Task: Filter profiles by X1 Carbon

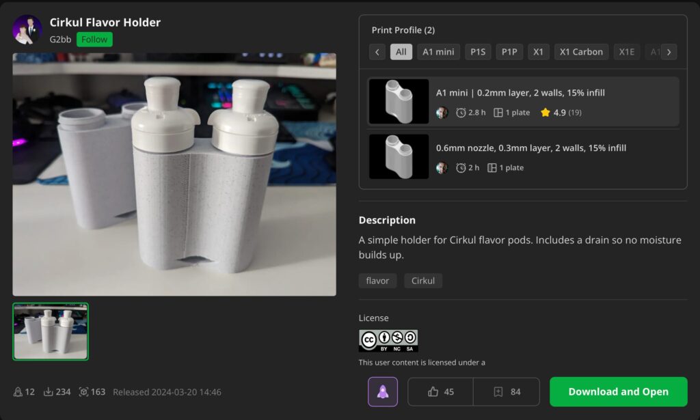Action: 581,52
